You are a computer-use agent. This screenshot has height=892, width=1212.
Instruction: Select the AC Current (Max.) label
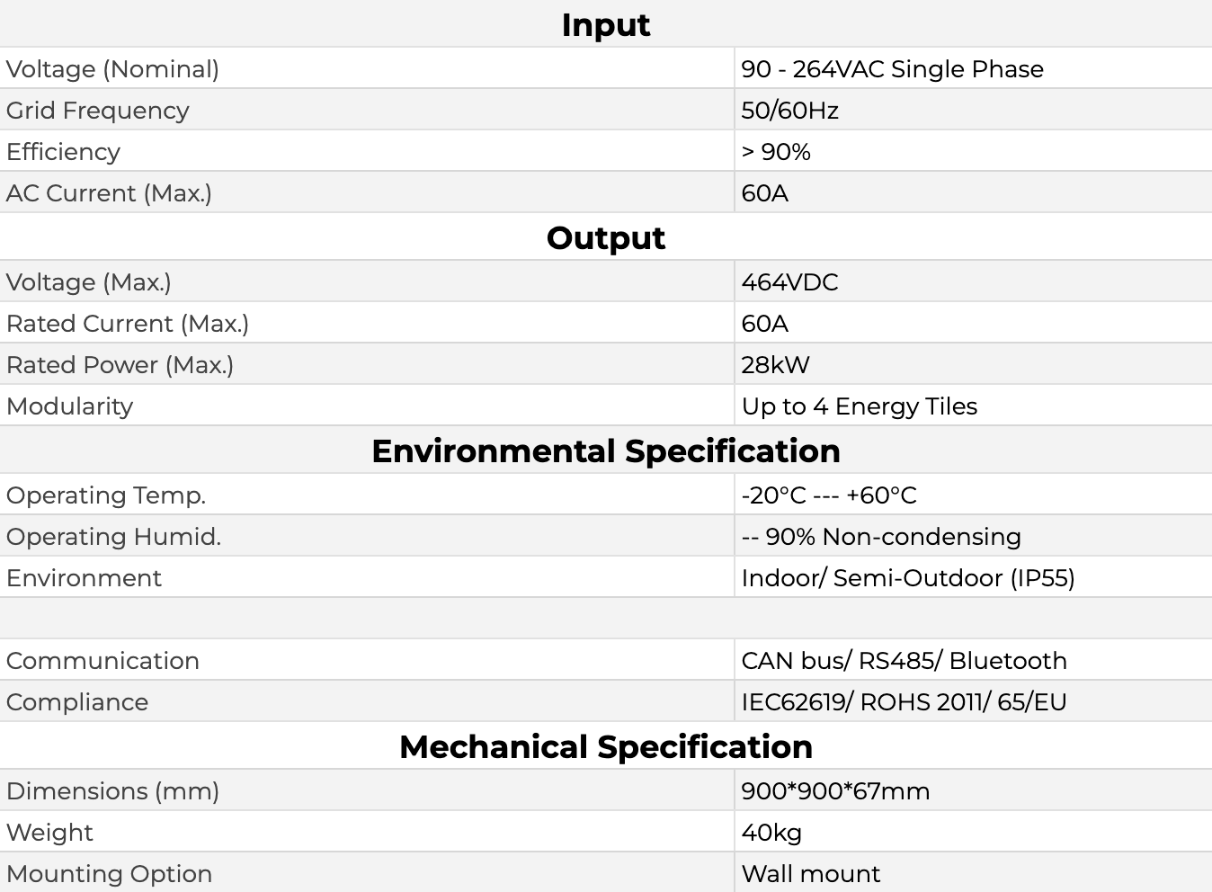coord(109,193)
